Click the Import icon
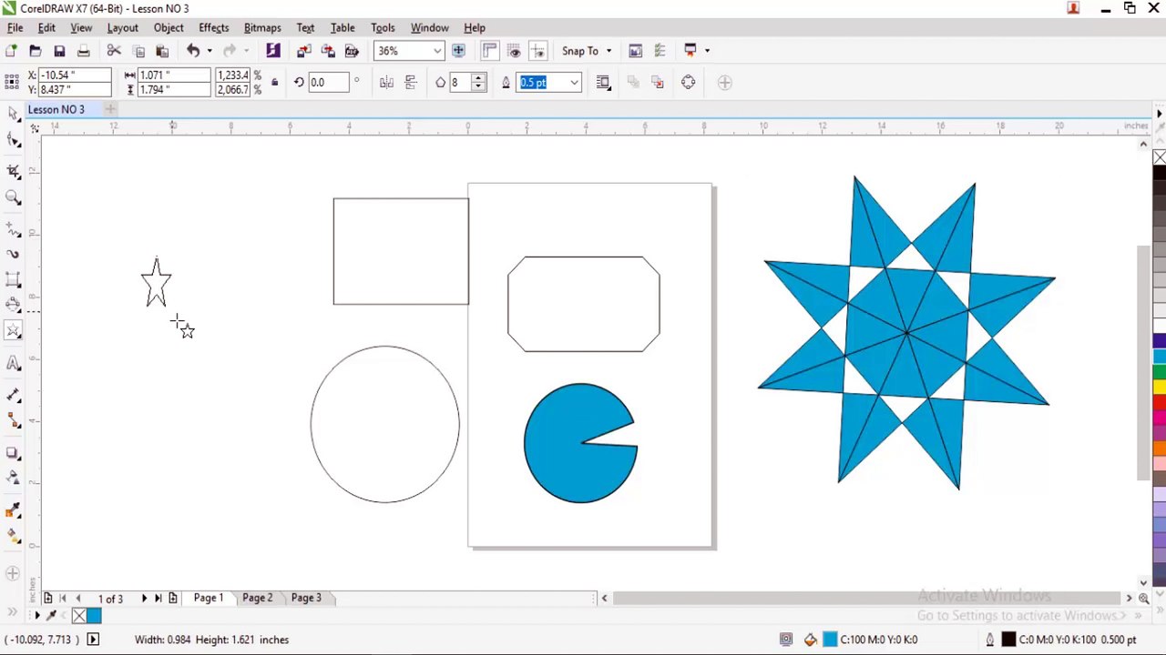This screenshot has height=655, width=1166. click(x=304, y=51)
